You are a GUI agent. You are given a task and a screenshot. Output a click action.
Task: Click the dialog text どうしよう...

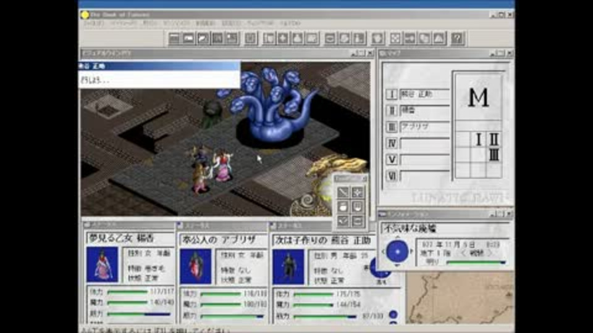(x=95, y=80)
